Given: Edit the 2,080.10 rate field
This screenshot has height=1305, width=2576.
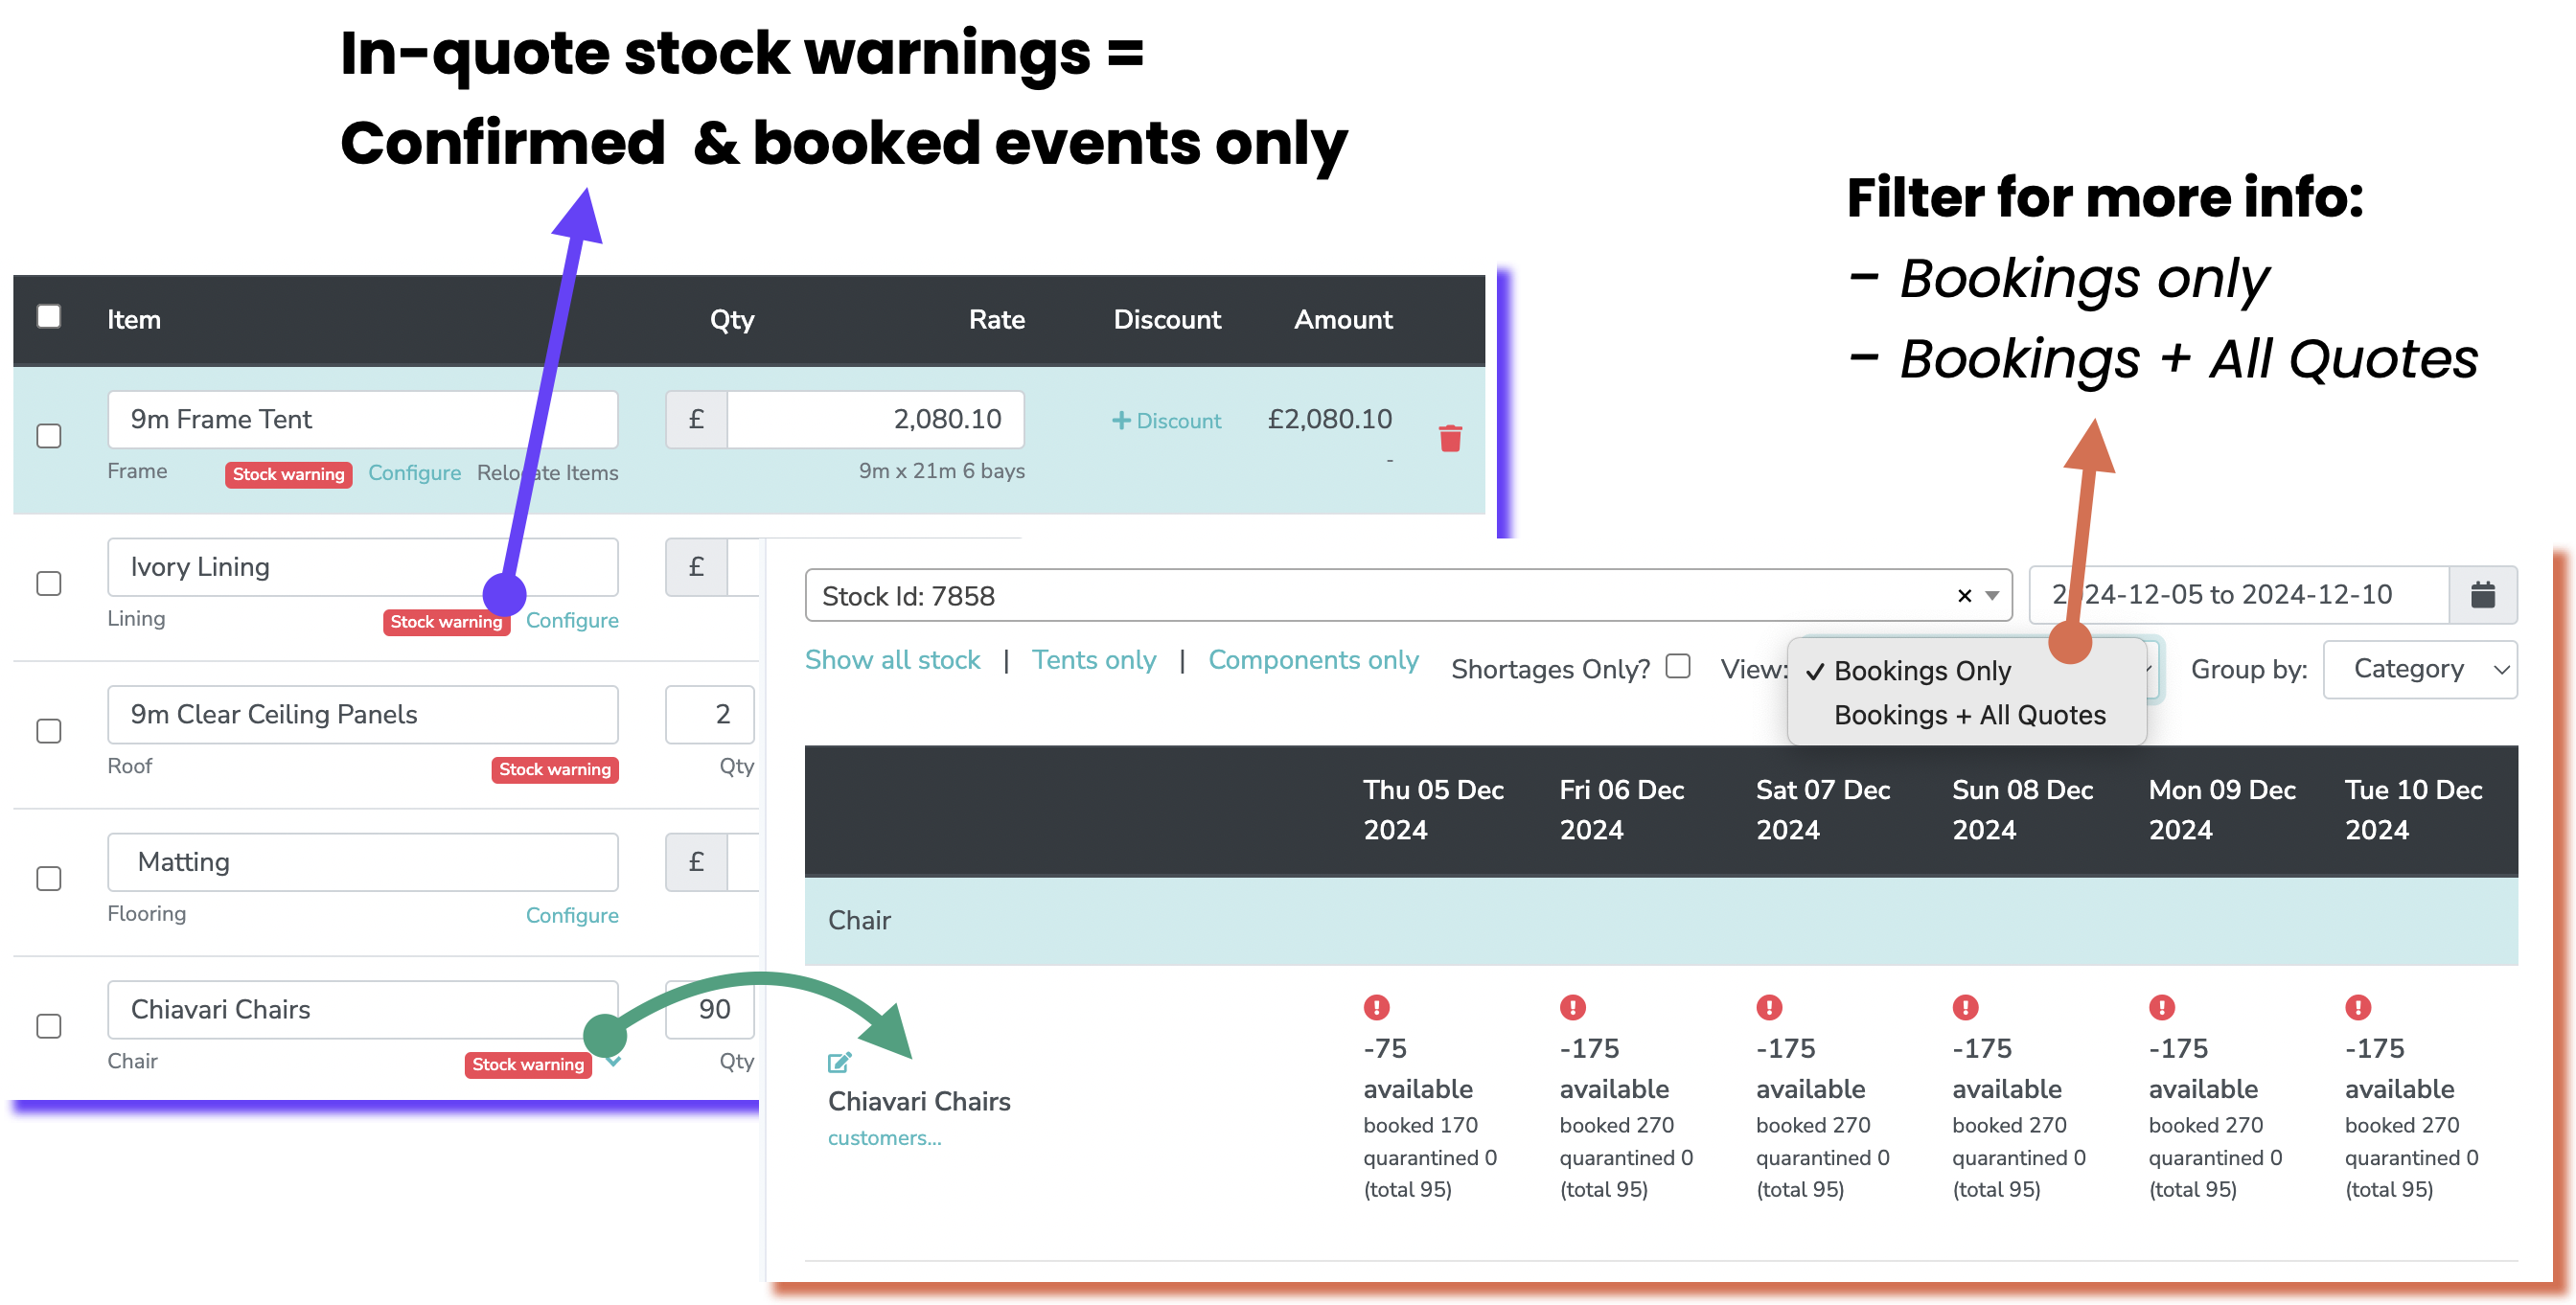Looking at the screenshot, I should click(875, 419).
